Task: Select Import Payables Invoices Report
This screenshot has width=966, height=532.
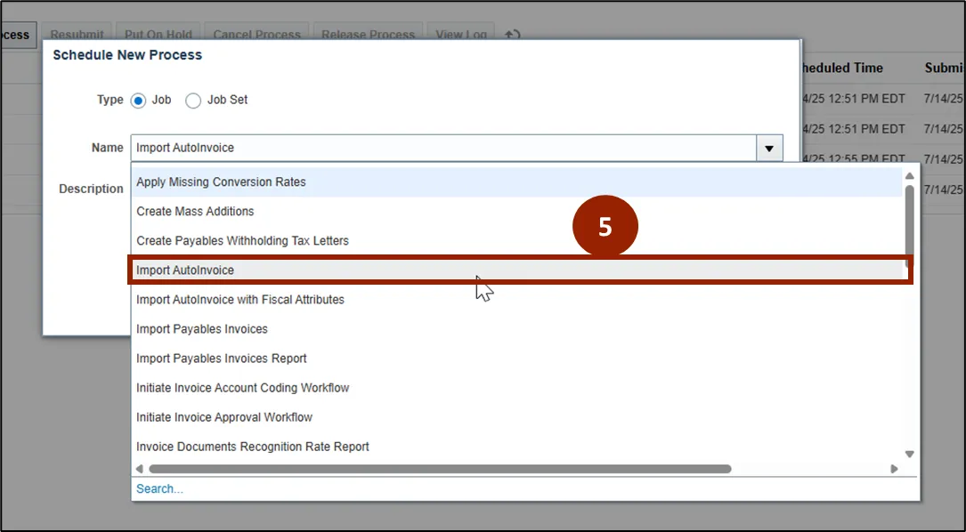Action: pos(222,359)
